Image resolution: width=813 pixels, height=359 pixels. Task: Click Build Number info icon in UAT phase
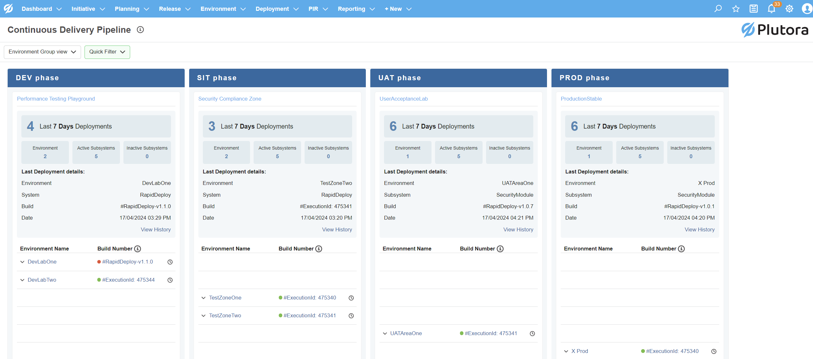coord(500,249)
